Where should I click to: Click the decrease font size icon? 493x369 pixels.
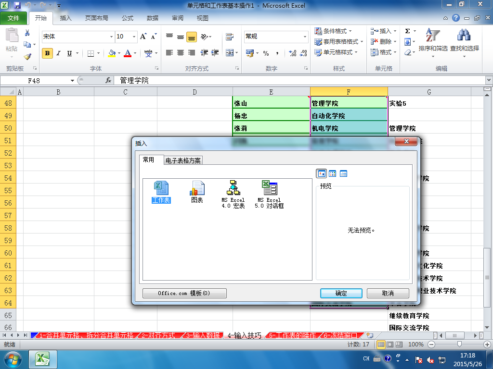click(154, 37)
